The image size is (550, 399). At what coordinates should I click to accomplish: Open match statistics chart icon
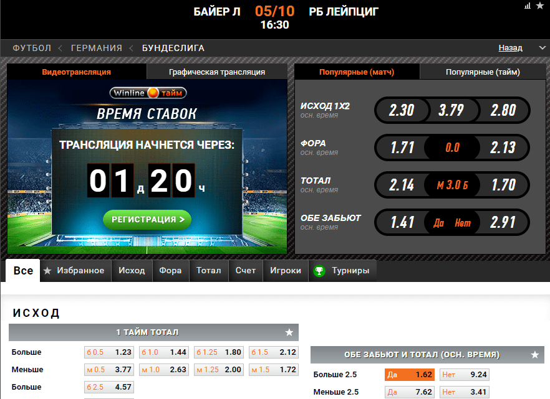pyautogui.click(x=527, y=6)
